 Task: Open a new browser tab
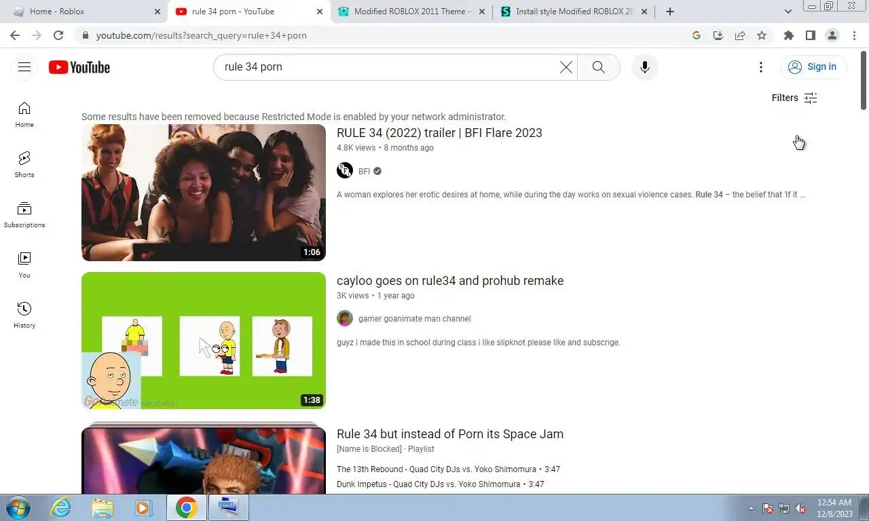[670, 12]
